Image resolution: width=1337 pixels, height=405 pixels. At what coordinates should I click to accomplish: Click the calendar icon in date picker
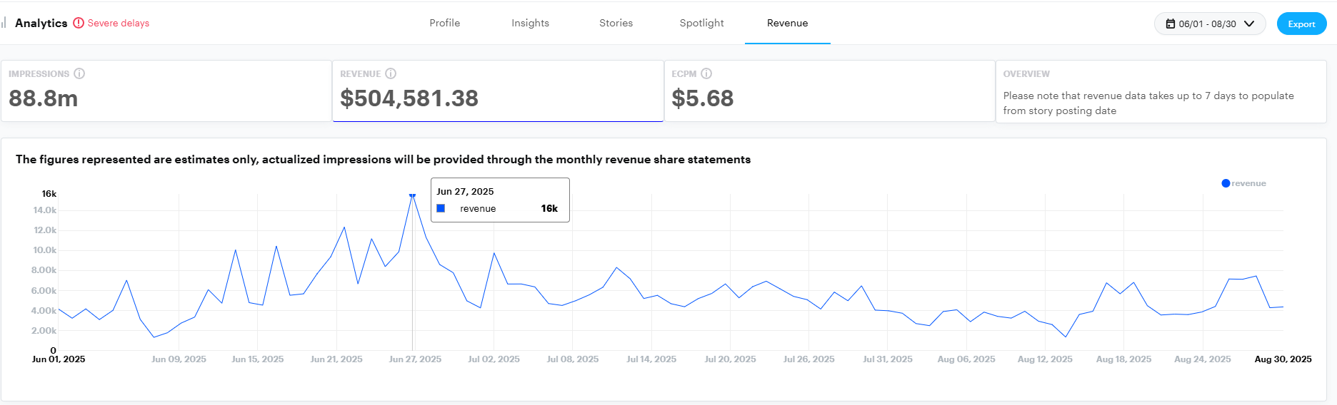click(1170, 24)
